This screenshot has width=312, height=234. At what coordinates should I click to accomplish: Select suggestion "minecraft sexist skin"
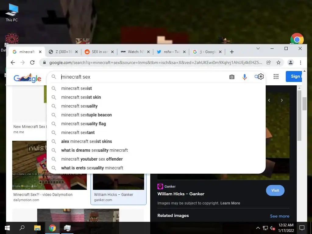[156, 97]
